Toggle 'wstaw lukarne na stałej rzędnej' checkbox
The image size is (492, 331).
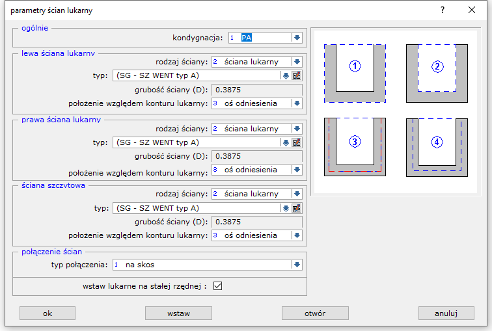coord(218,285)
